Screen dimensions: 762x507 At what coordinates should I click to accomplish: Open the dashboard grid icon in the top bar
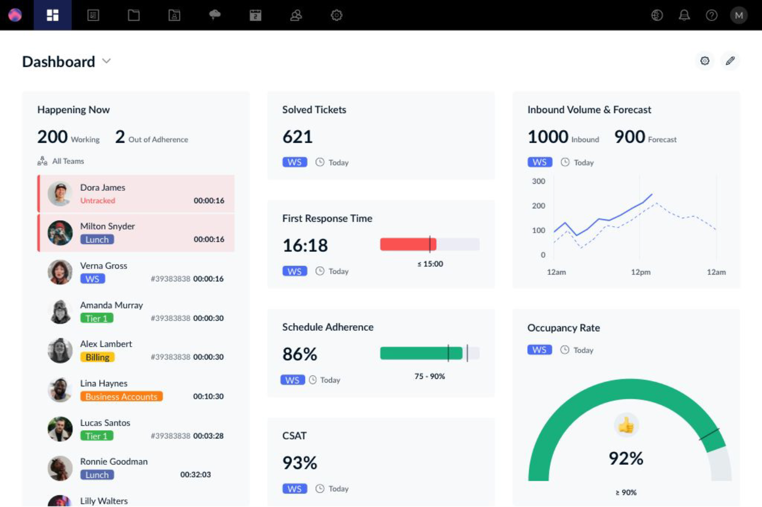53,15
